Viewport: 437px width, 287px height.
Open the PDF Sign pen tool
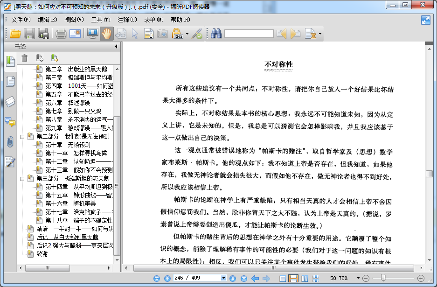[x=197, y=34]
